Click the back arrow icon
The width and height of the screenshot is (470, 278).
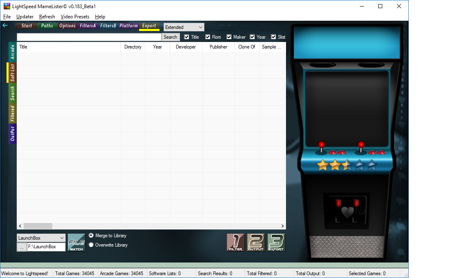5,25
